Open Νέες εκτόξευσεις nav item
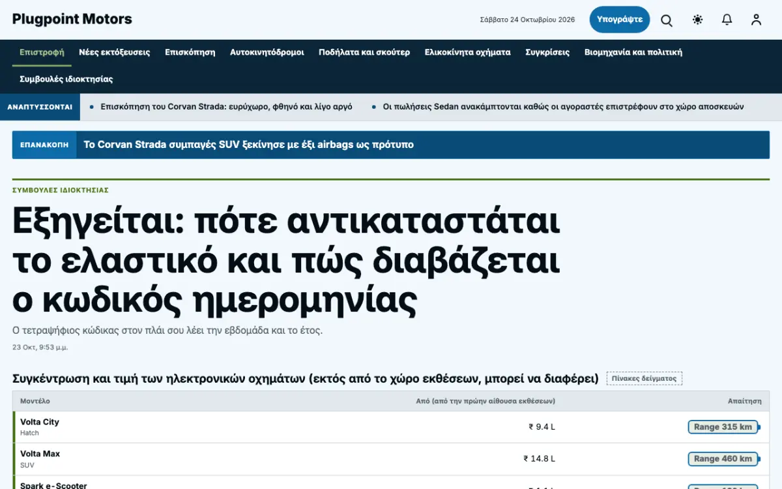Image resolution: width=782 pixels, height=489 pixels. (x=115, y=52)
